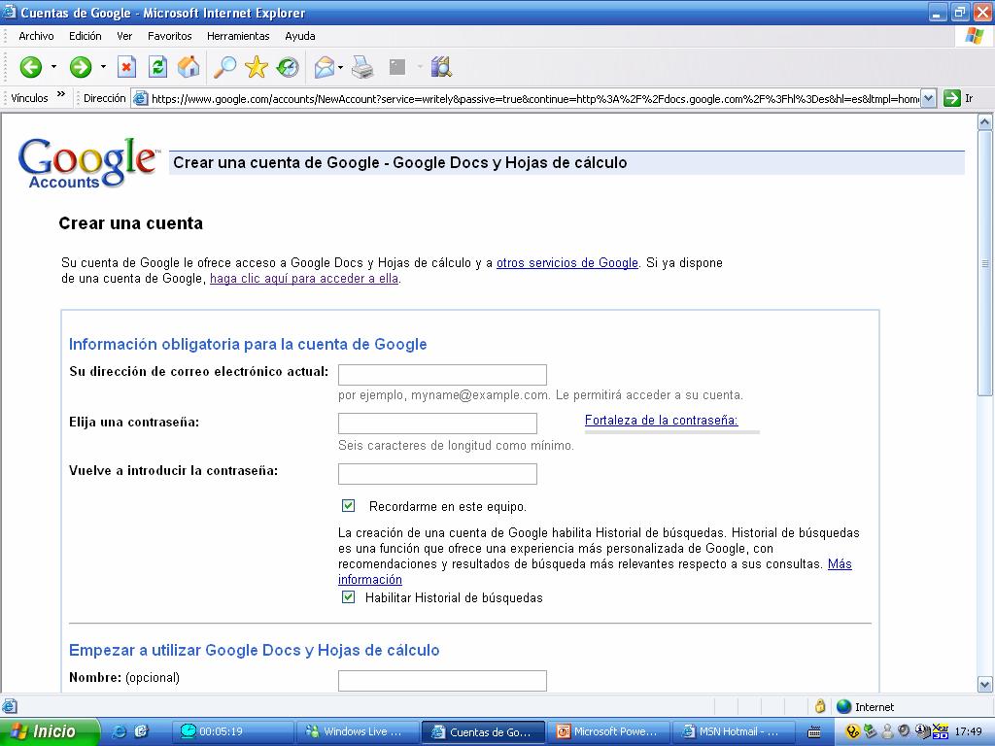
Task: Click the vertical scrollbar thumb
Action: pos(985,263)
